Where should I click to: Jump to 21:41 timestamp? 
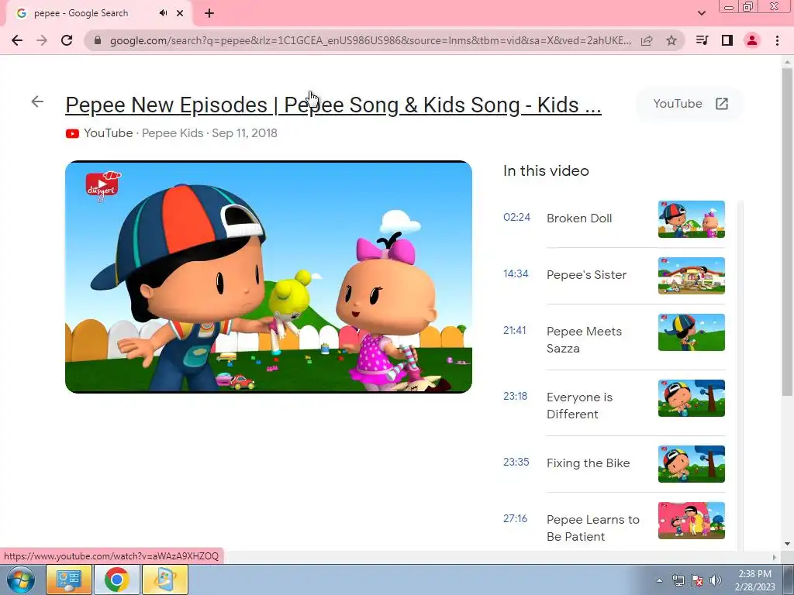pos(515,330)
